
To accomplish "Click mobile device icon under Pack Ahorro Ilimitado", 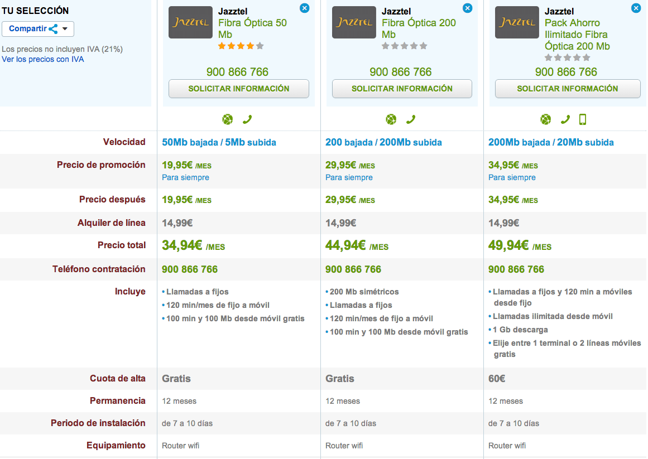I will (583, 120).
